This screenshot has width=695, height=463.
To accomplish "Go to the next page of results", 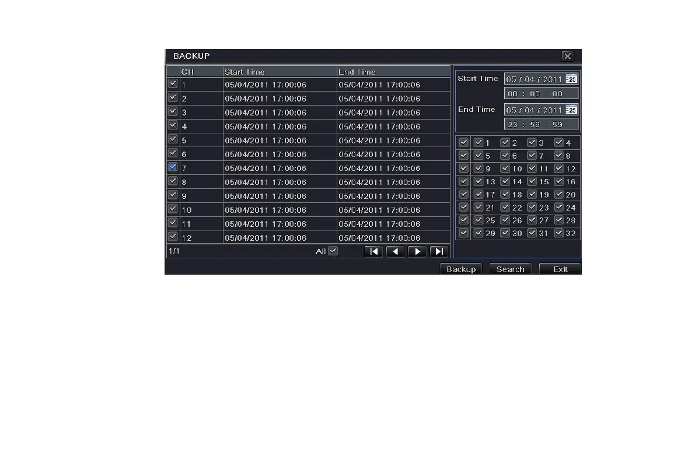I will point(417,252).
